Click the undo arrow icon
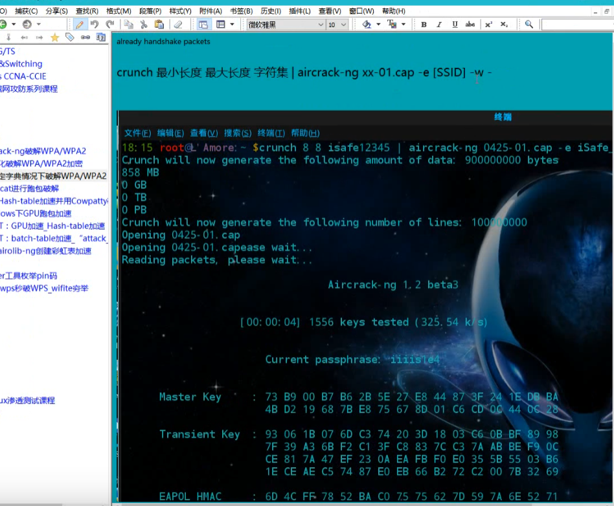The image size is (614, 506). click(x=95, y=24)
